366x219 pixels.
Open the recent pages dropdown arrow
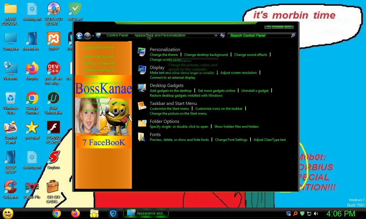(x=93, y=36)
